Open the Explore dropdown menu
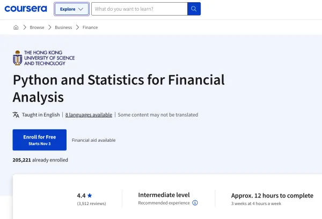The image size is (322, 219). coord(71,9)
